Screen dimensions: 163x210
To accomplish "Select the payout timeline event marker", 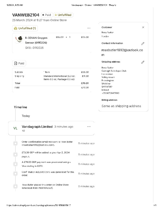I will click(x=15, y=154).
